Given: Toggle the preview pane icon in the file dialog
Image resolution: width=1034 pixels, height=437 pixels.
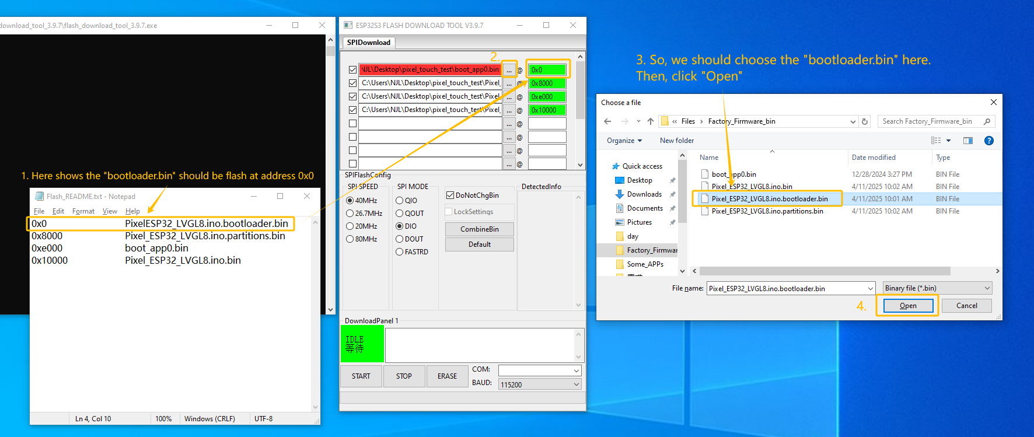Looking at the screenshot, I should (x=968, y=141).
